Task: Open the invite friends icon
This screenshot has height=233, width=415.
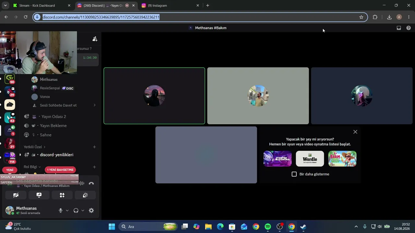Action: pyautogui.click(x=95, y=39)
